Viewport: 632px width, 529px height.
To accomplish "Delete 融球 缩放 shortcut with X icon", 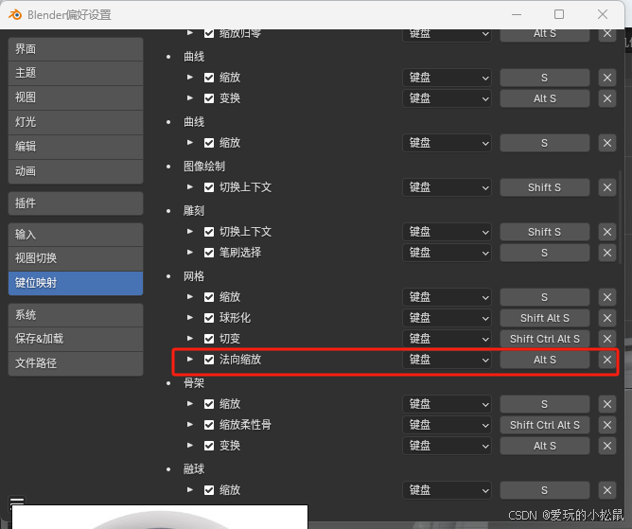I will coord(607,490).
